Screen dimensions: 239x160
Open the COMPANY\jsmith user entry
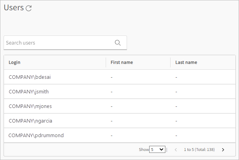(x=29, y=91)
